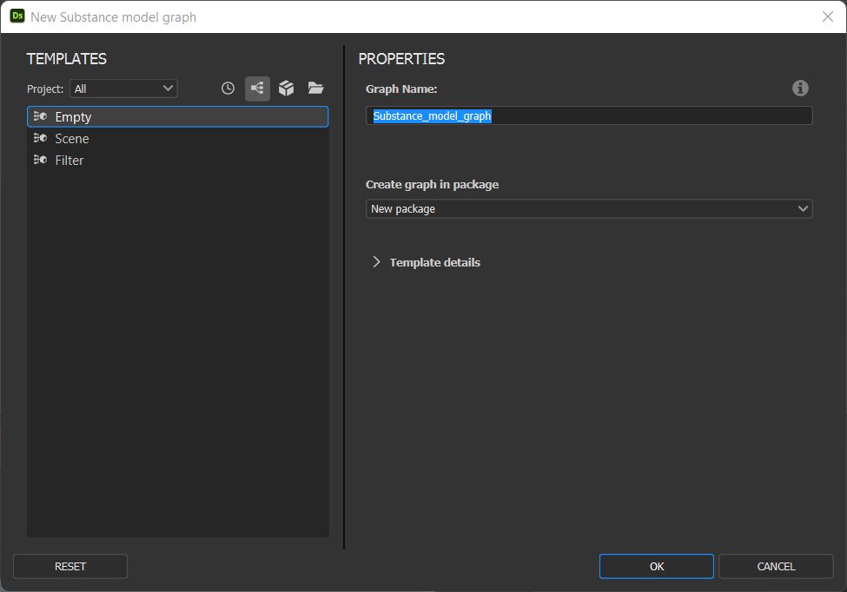Click the open folder browse icon

coord(315,88)
